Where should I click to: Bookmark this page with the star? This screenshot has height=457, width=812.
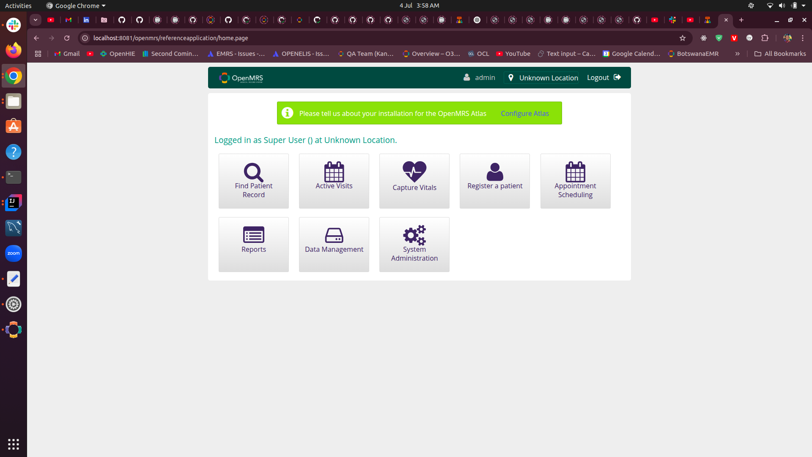point(682,38)
